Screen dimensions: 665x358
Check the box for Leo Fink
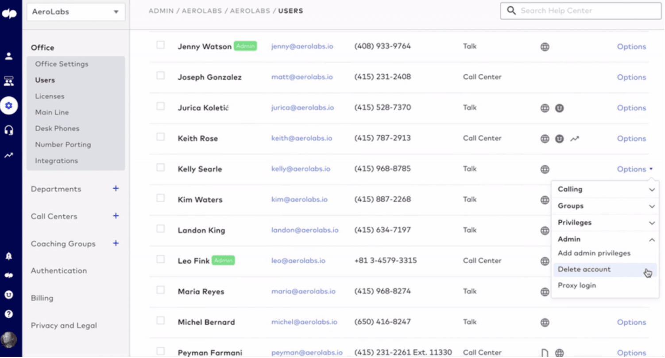click(x=160, y=259)
